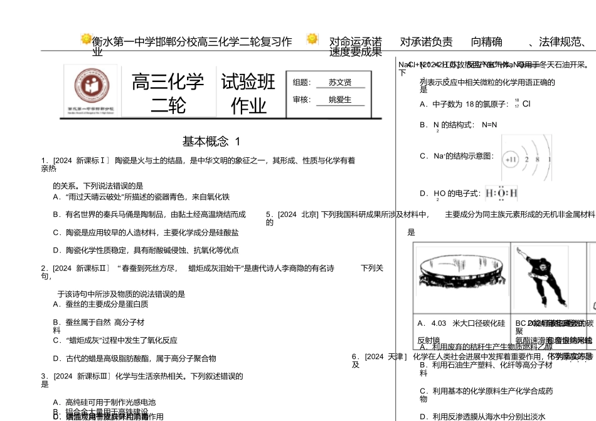Select option B 有名世界的秦兵马俑是陶制品

(x=149, y=215)
